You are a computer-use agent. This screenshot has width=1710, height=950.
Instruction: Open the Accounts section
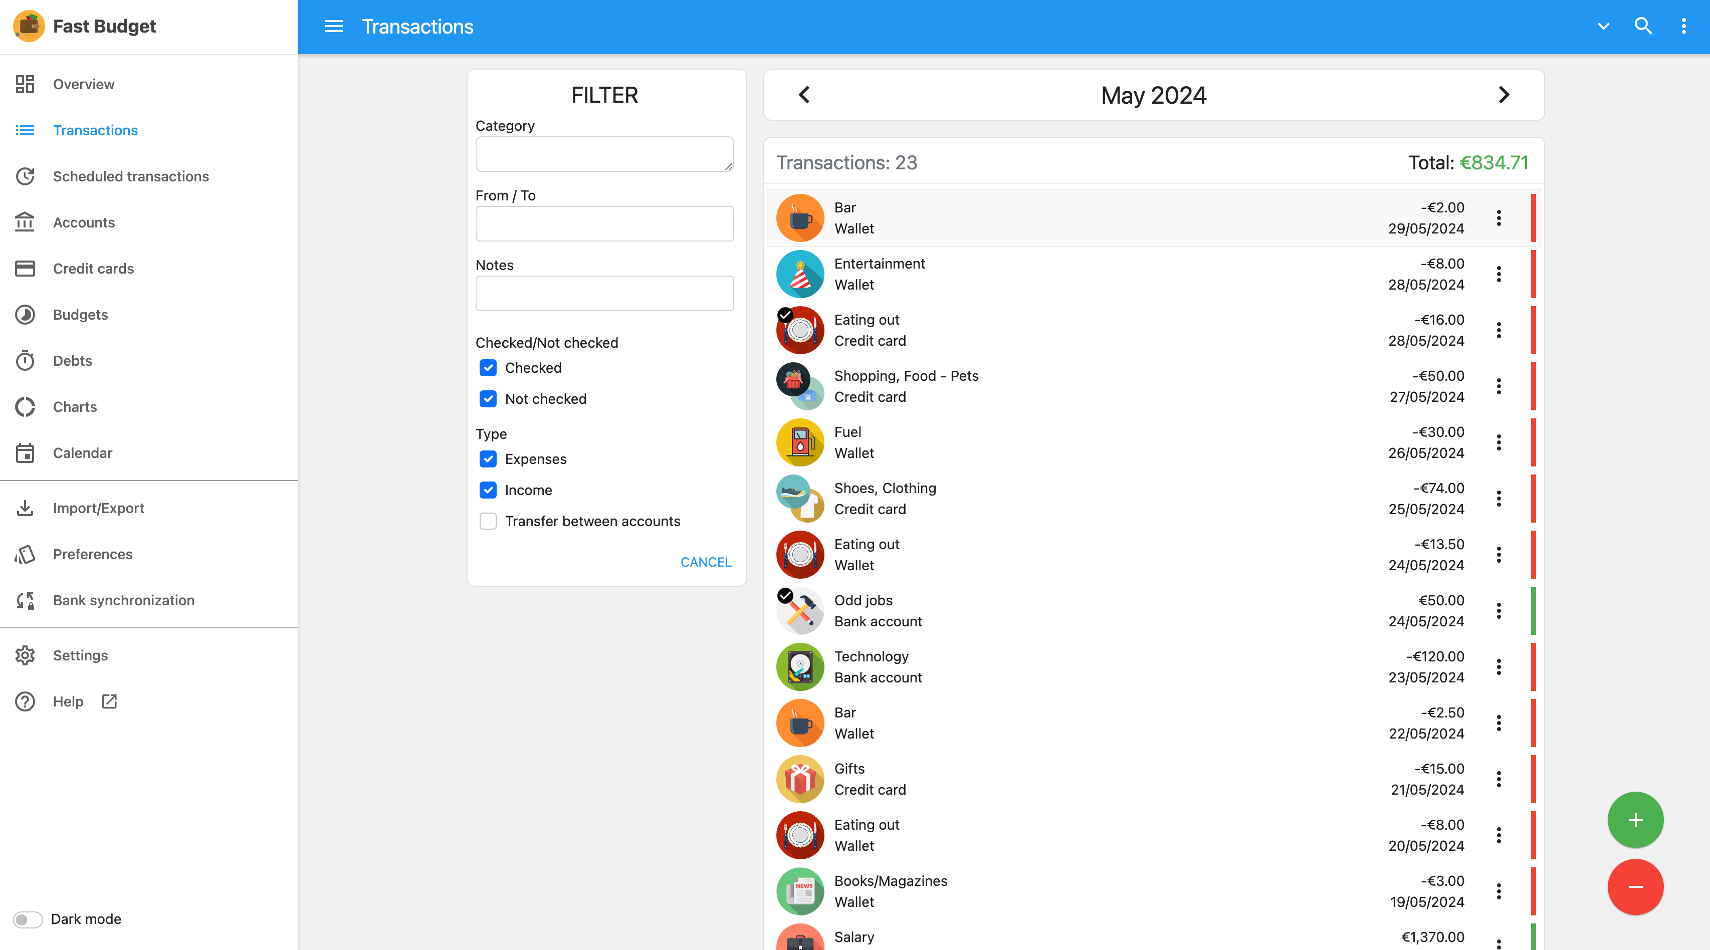click(x=83, y=221)
